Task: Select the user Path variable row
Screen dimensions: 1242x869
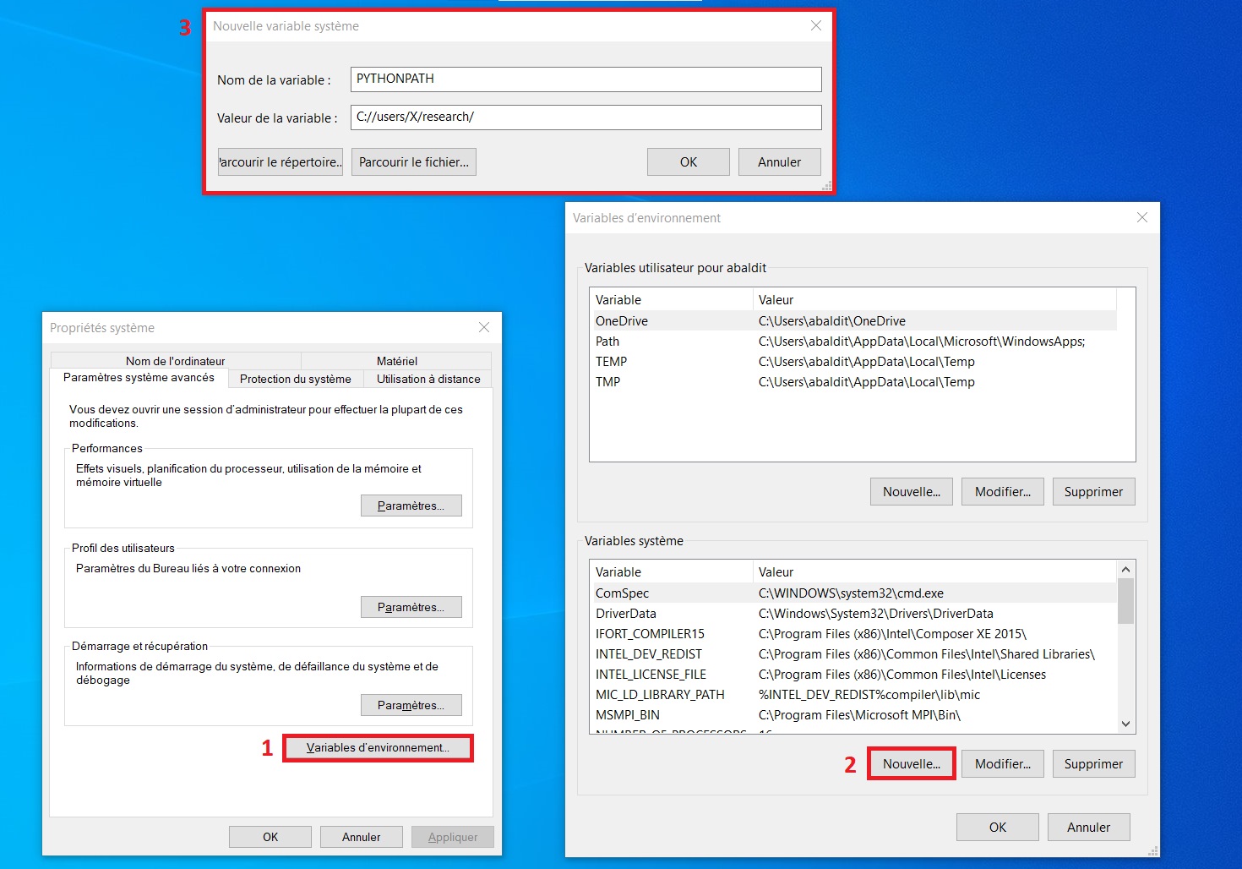Action: pos(607,342)
